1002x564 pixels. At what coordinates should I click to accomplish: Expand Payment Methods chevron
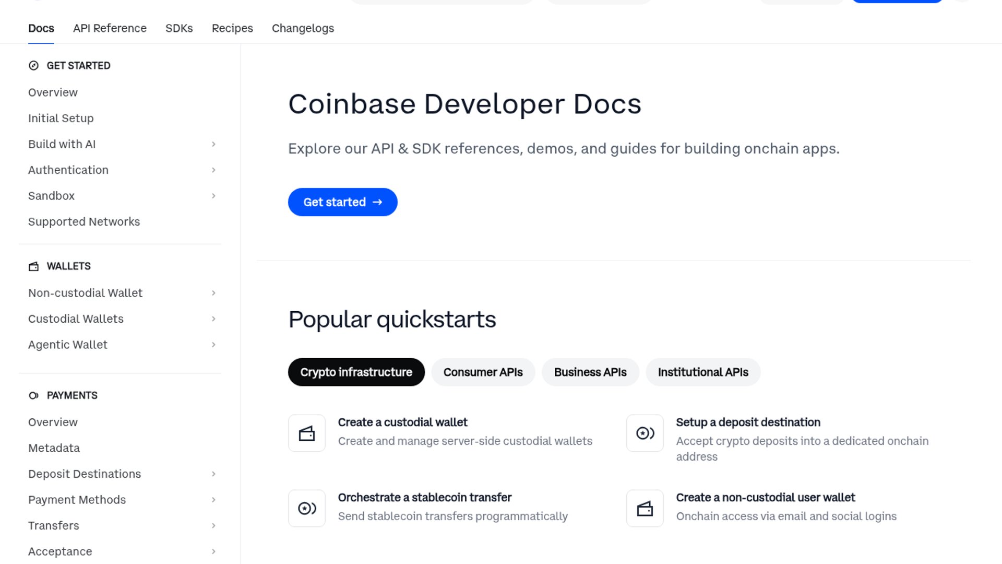tap(213, 500)
